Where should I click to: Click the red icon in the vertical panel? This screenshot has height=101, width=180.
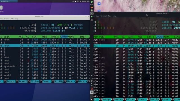pyautogui.click(x=92, y=89)
